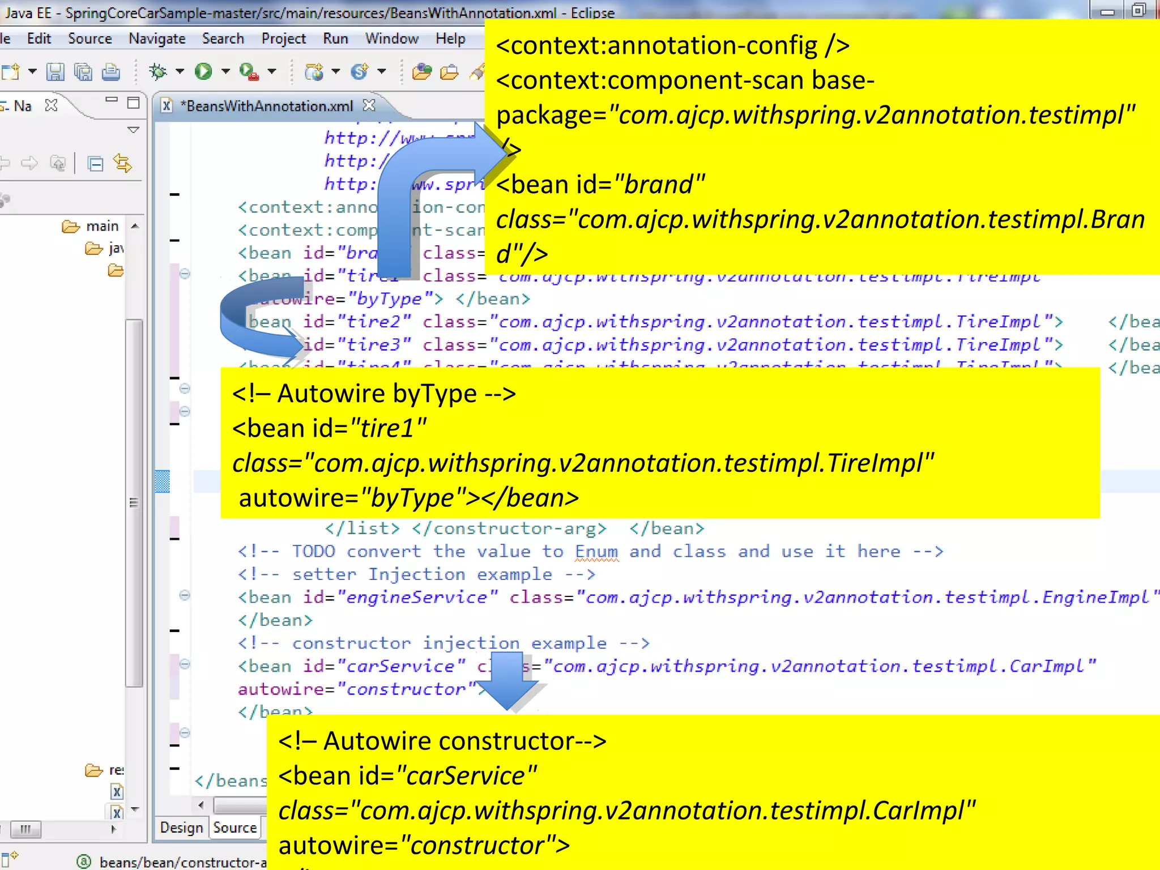Open the Project menu

point(284,39)
